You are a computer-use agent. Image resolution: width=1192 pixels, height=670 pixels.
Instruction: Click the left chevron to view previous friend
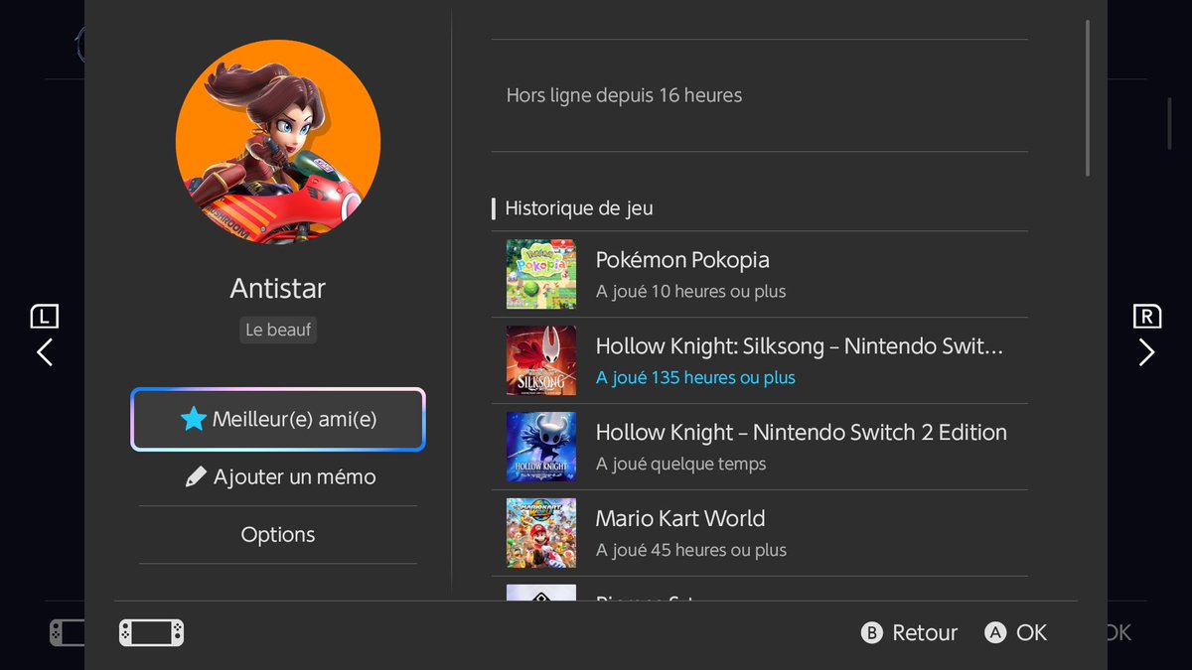click(45, 352)
